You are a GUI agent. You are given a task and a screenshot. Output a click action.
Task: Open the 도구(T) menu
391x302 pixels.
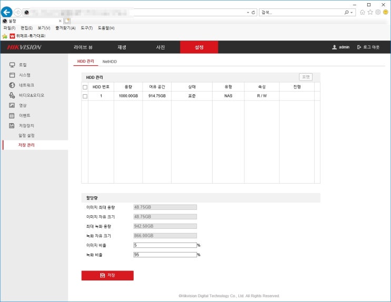point(87,28)
